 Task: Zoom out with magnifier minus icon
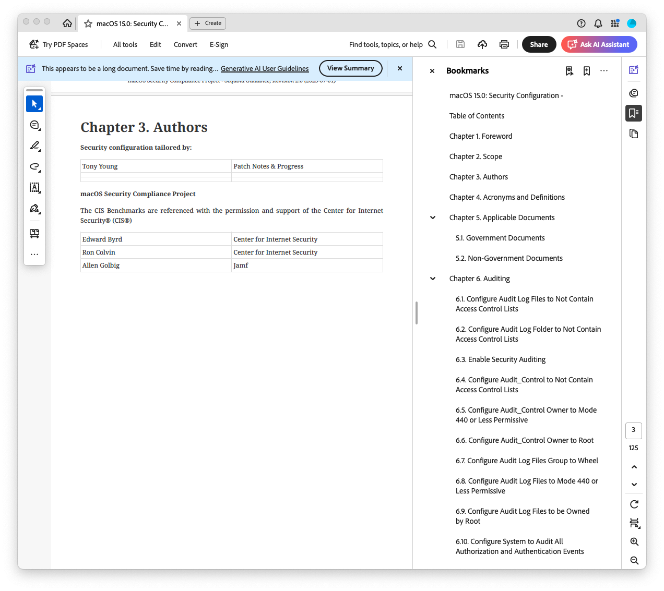(x=634, y=561)
